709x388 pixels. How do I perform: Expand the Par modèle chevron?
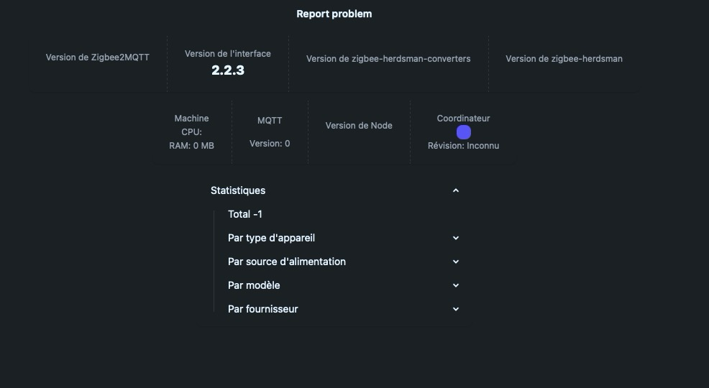[x=456, y=285]
